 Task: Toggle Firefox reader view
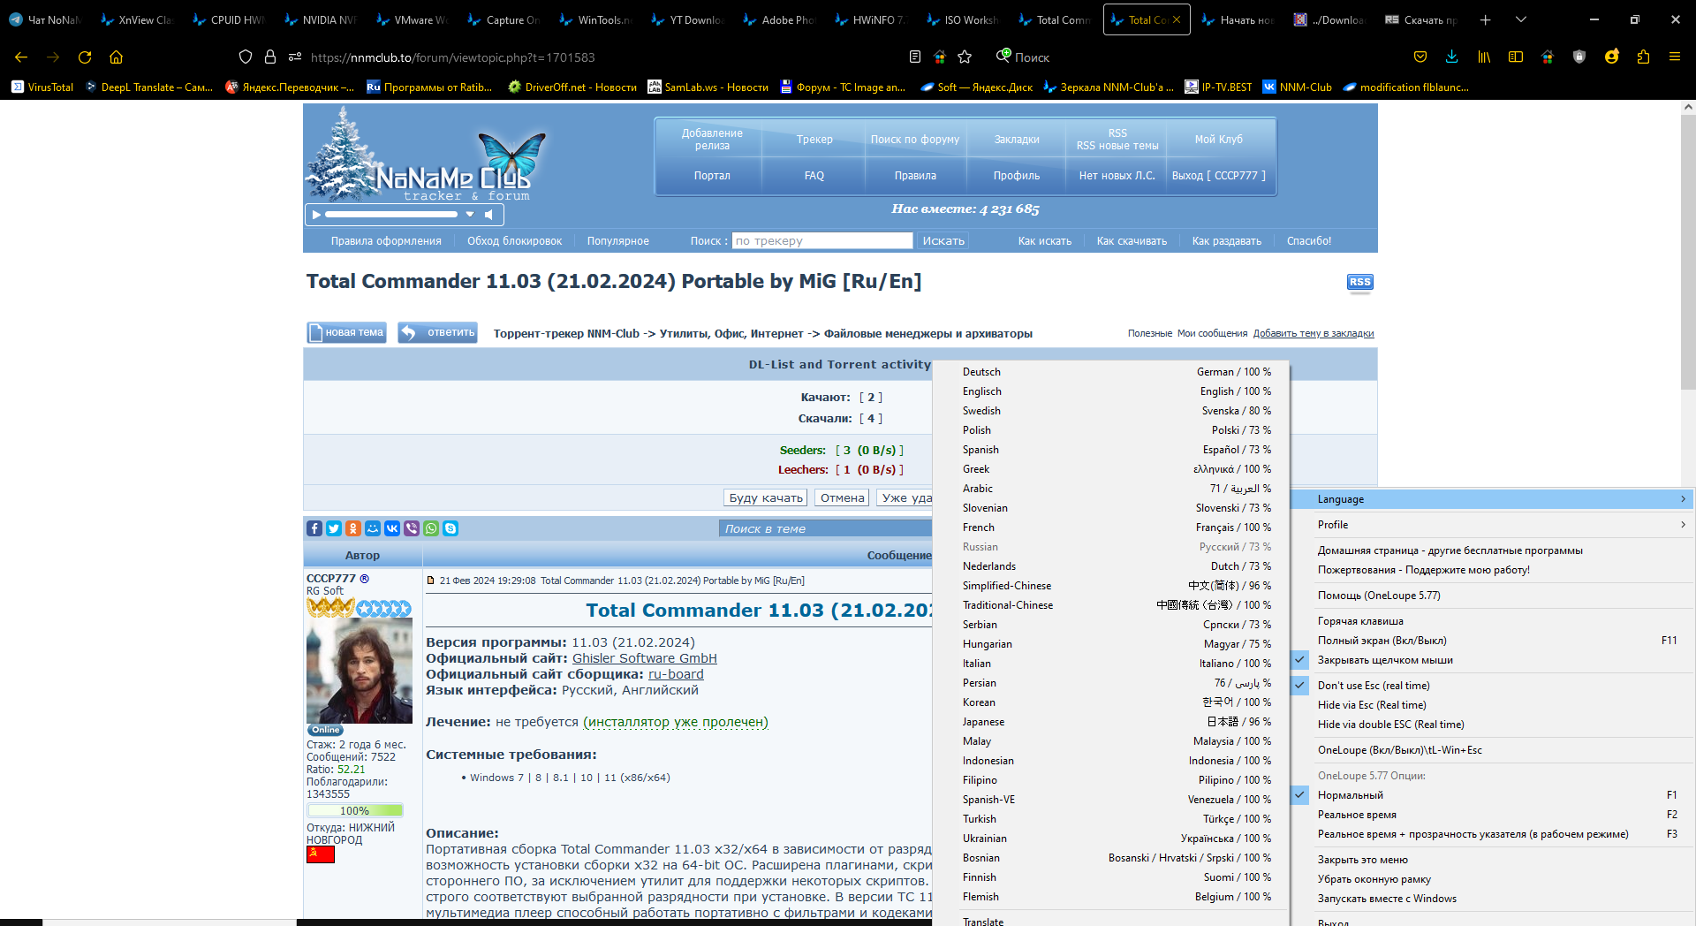pos(915,57)
